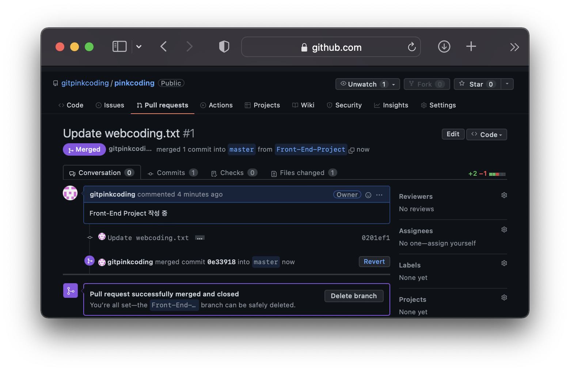This screenshot has width=570, height=372.
Task: Click the '4 minutes ago' comment timestamp
Action: [x=200, y=194]
